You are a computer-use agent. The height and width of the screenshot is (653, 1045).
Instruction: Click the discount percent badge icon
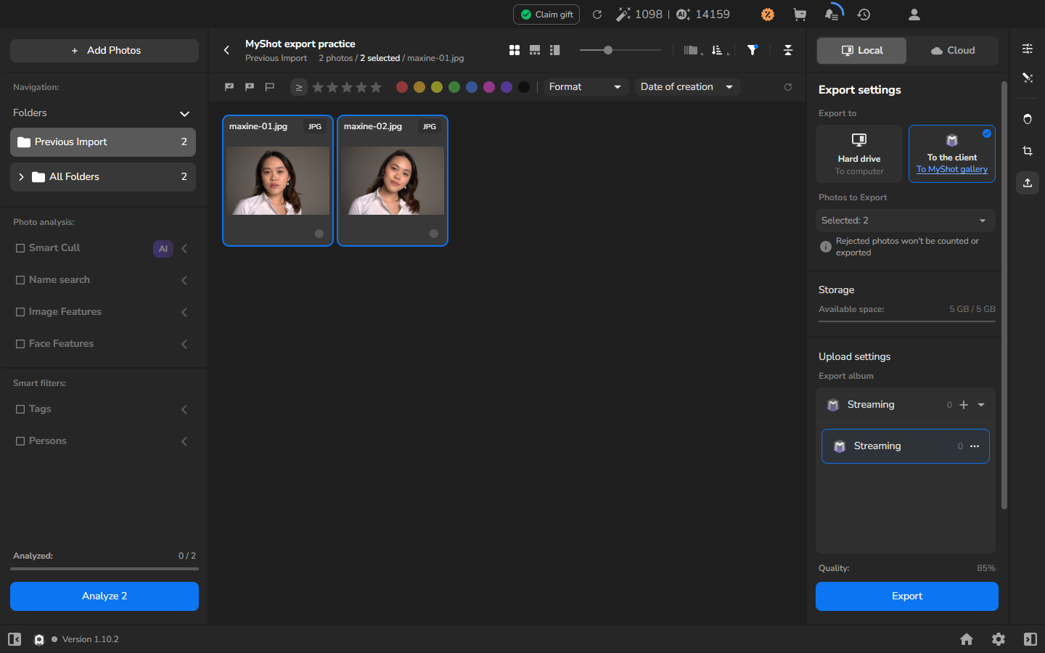click(768, 15)
